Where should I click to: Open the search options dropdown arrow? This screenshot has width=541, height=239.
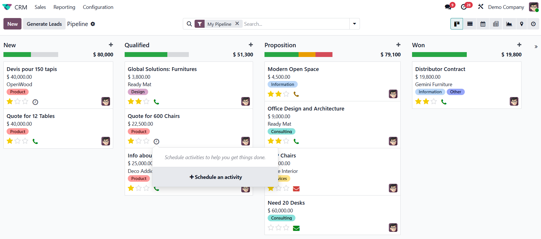pyautogui.click(x=354, y=24)
